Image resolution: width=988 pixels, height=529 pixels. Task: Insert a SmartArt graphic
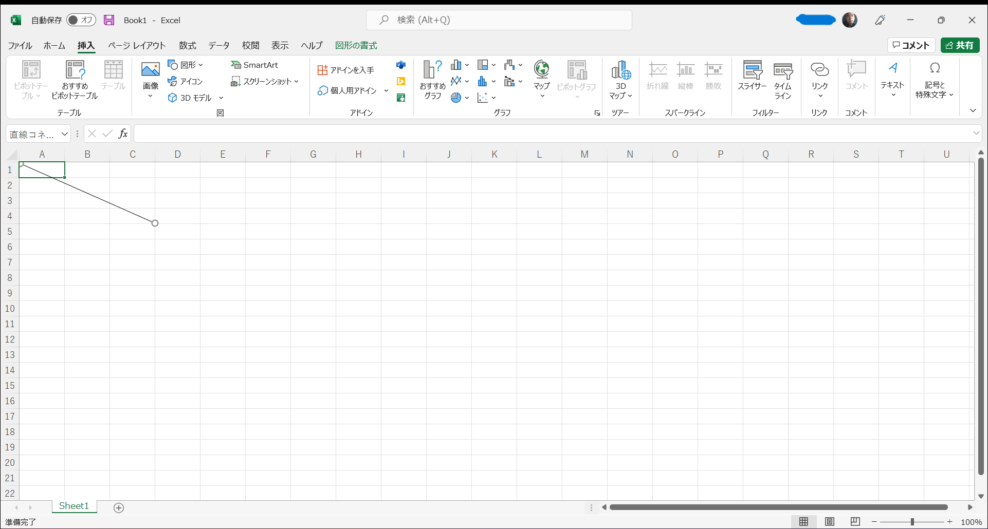(x=255, y=65)
